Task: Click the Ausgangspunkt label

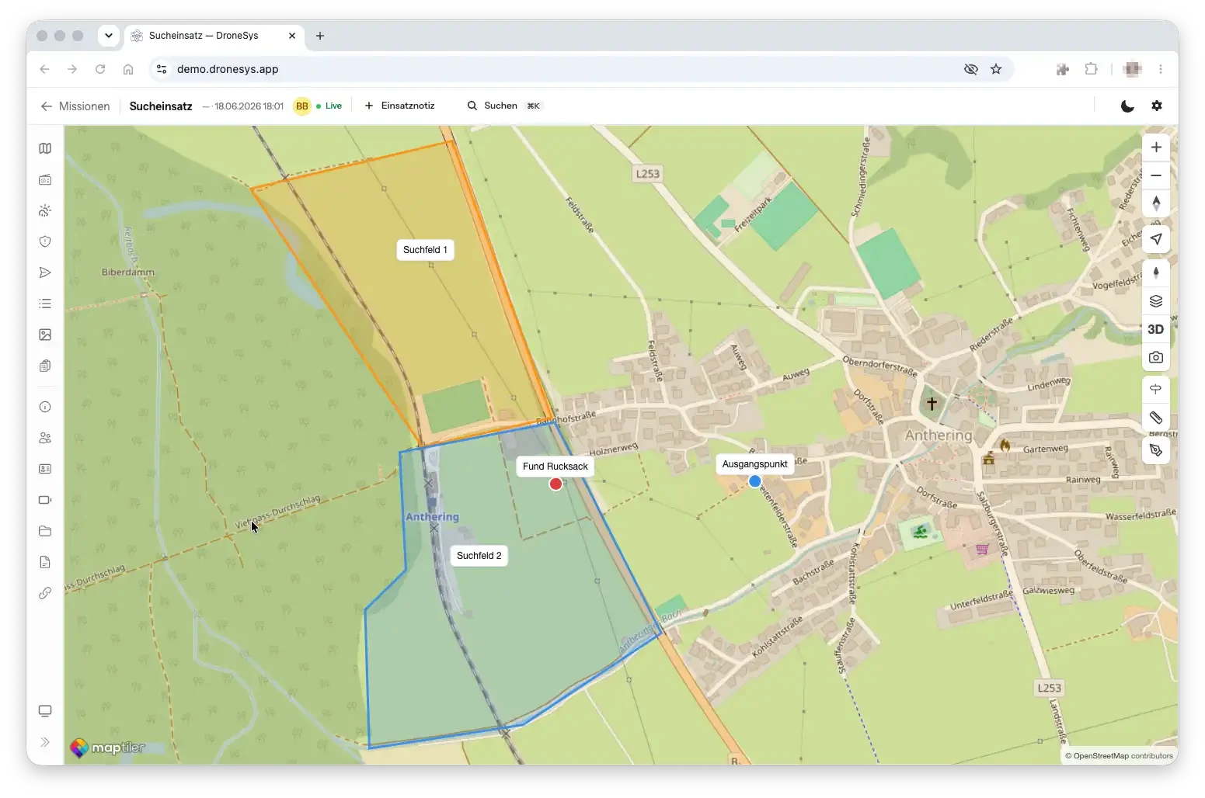Action: click(754, 464)
